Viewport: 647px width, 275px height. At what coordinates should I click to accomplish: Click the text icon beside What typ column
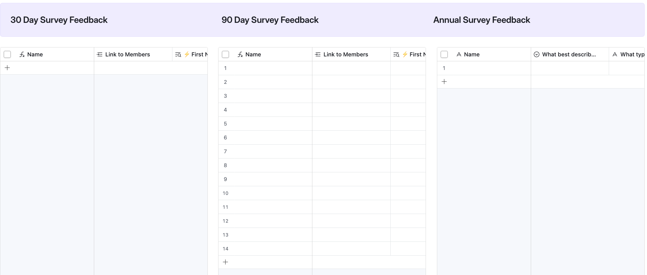pos(615,54)
